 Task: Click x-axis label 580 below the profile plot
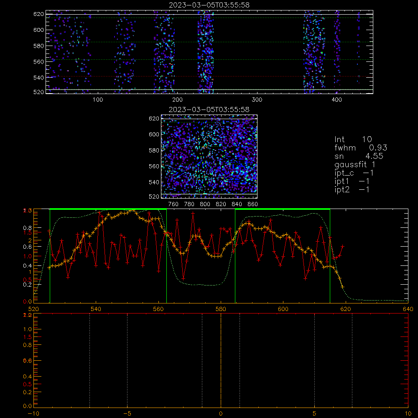(221, 309)
